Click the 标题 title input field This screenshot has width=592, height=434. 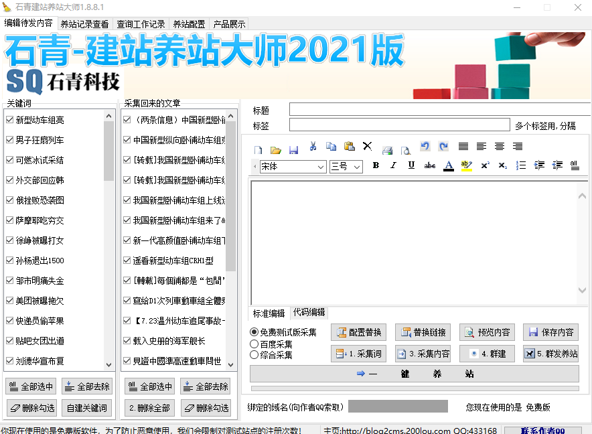(x=440, y=109)
